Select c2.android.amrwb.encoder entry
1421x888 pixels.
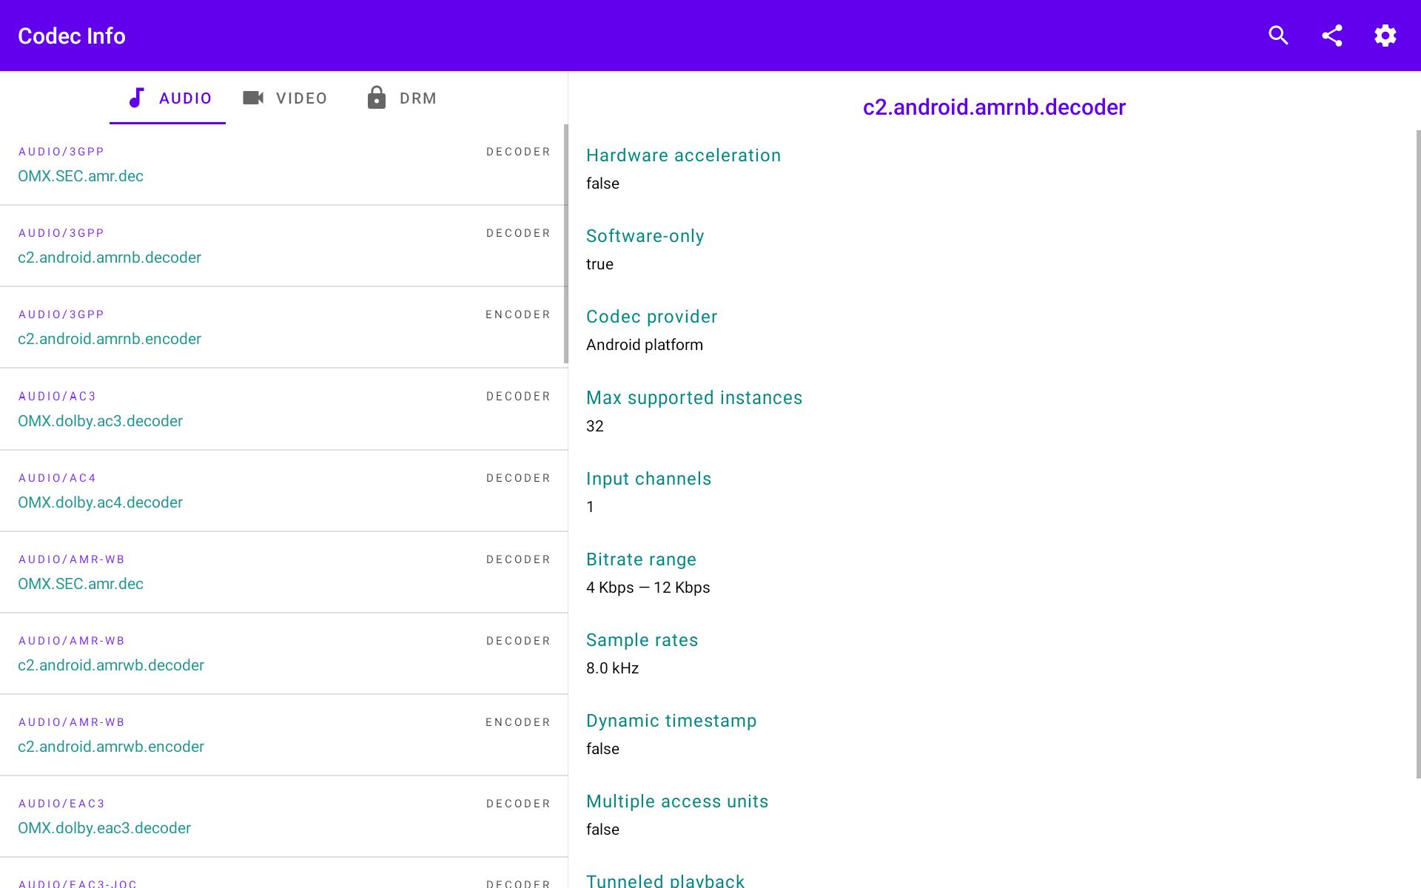coord(283,735)
